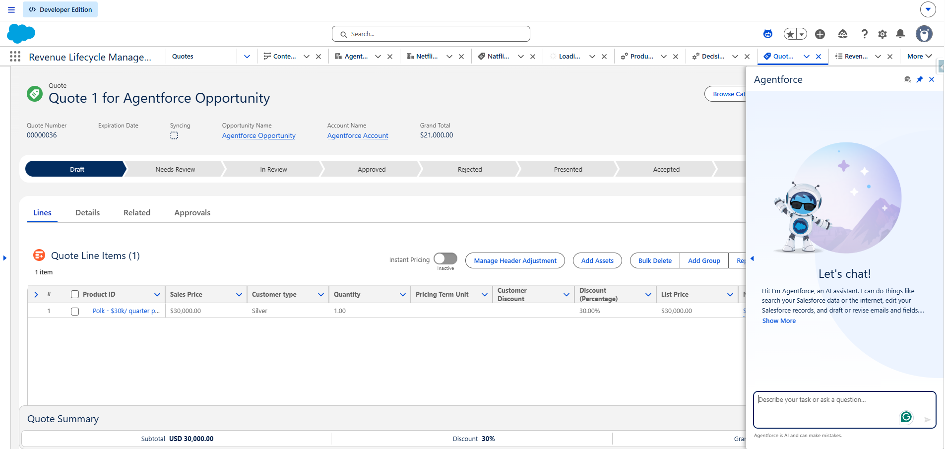Viewport: 945px width, 449px height.
Task: Open the Setup gear menu
Action: (882, 34)
